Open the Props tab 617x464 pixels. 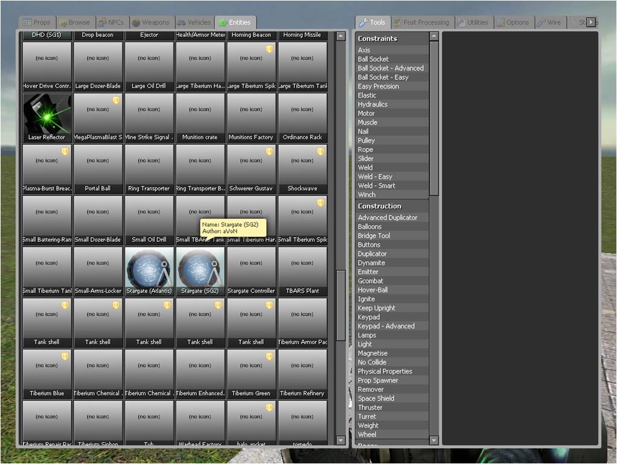[x=37, y=22]
